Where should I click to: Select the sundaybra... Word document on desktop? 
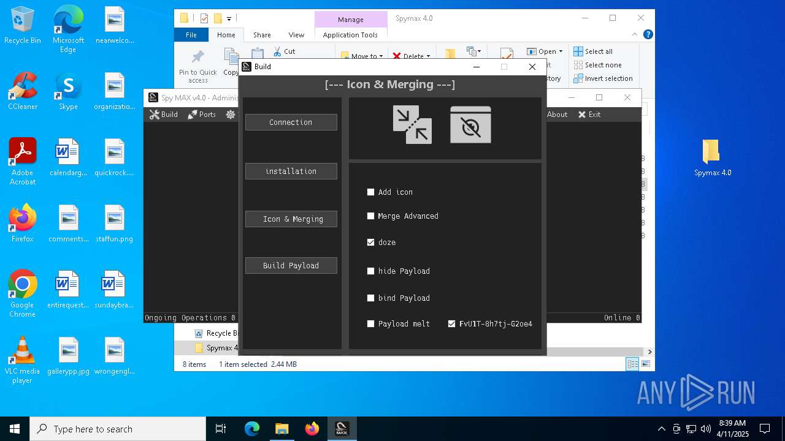(x=114, y=290)
